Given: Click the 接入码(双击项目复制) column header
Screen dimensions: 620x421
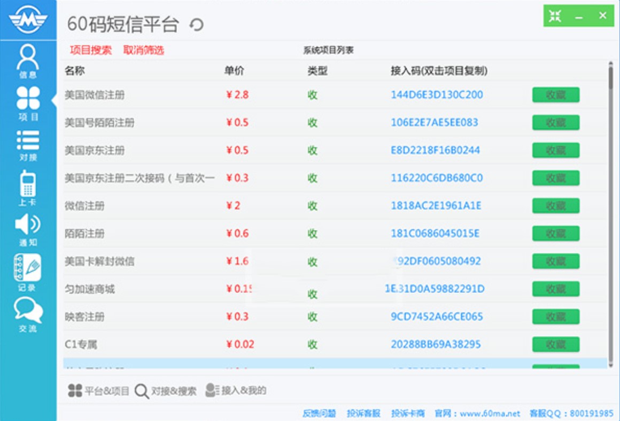Looking at the screenshot, I should point(439,70).
